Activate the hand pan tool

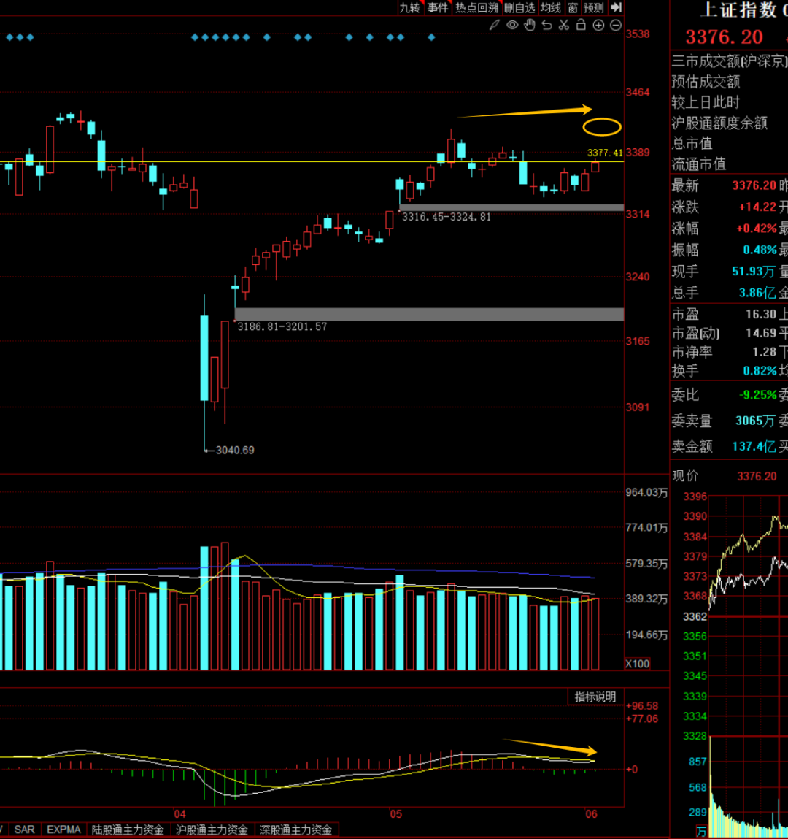point(530,26)
